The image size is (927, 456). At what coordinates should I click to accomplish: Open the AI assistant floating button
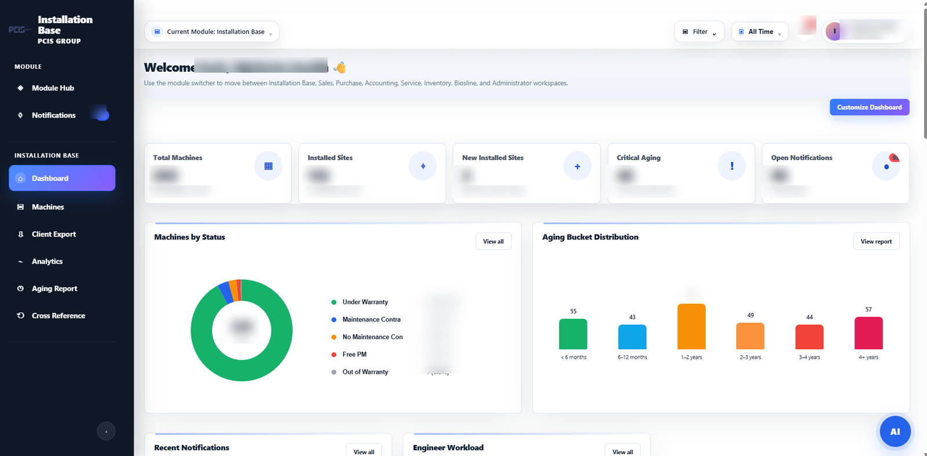[895, 432]
